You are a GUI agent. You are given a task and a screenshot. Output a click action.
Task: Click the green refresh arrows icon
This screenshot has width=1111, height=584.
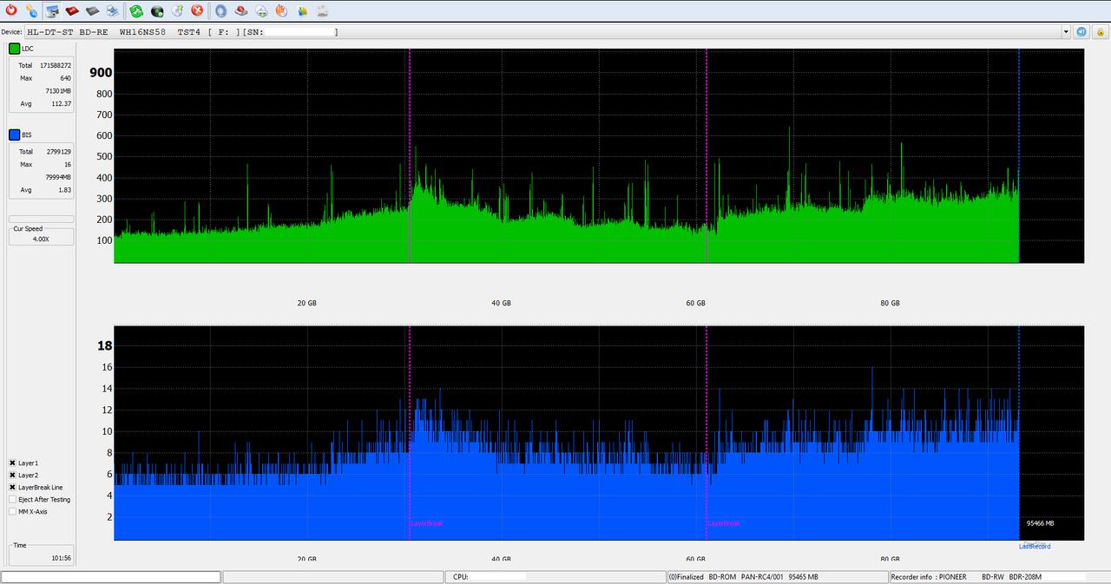pos(136,10)
